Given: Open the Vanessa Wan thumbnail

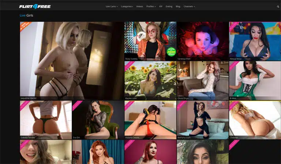Looking at the screenshot, I should click(203, 41).
